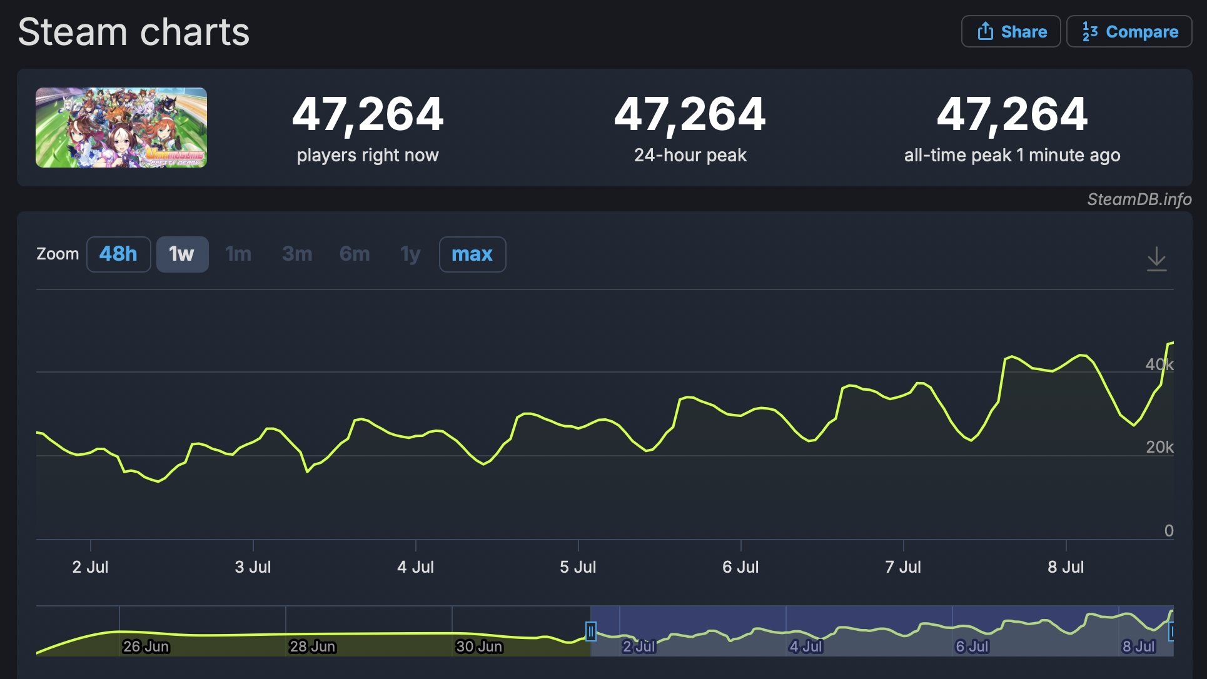Open the Compare charts button
Viewport: 1207px width, 679px height.
(x=1129, y=31)
